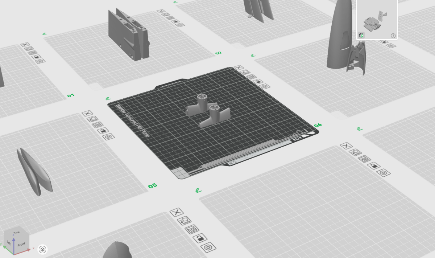Viewport: 435px width, 258px height.
Task: Open settings on the cone-model plate
Action: [390, 46]
